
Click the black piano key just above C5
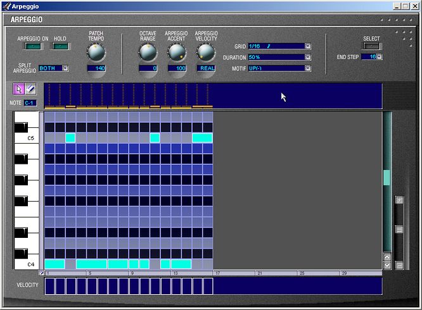point(22,127)
